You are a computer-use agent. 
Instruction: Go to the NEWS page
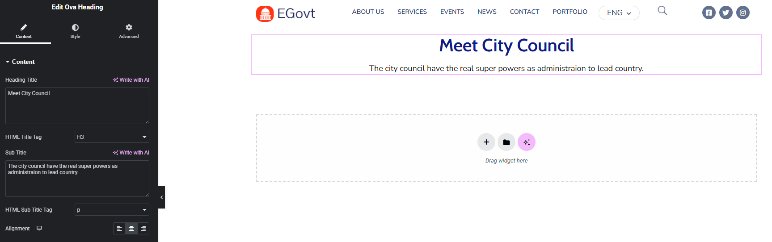pyautogui.click(x=487, y=12)
